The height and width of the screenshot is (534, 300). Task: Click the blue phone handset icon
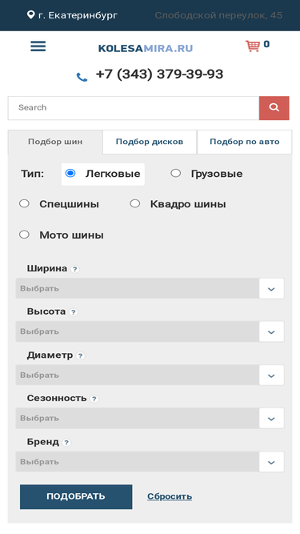tap(82, 78)
